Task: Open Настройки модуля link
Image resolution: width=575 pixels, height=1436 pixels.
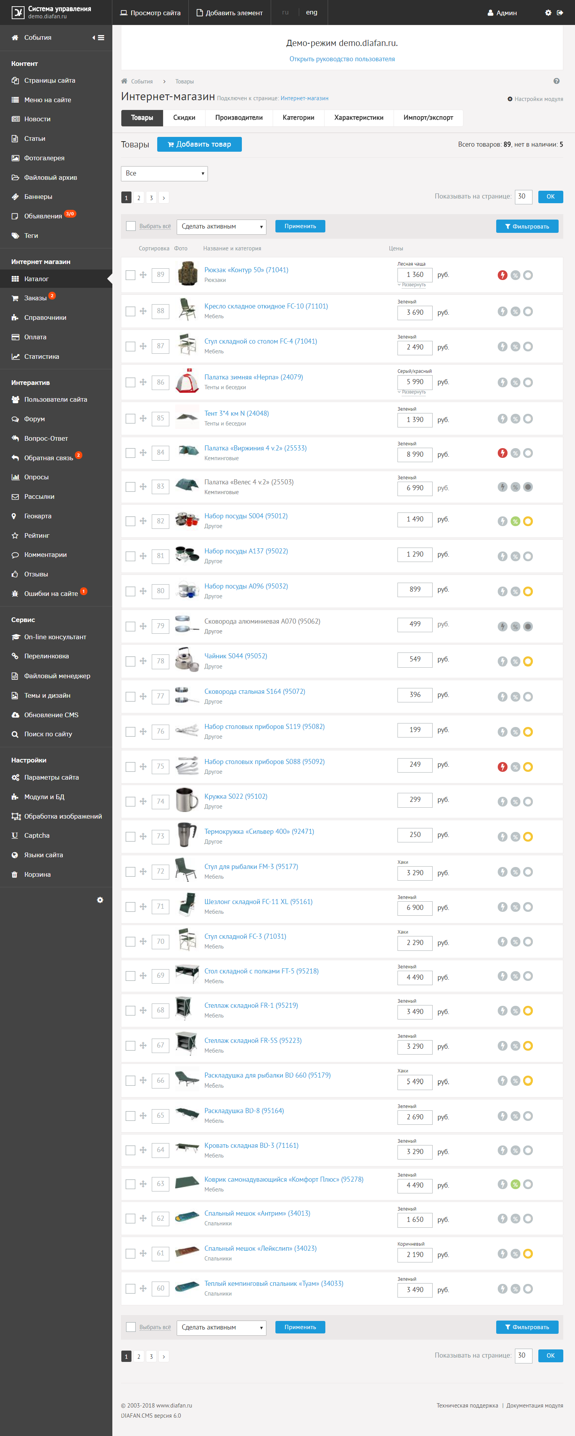Action: [535, 99]
